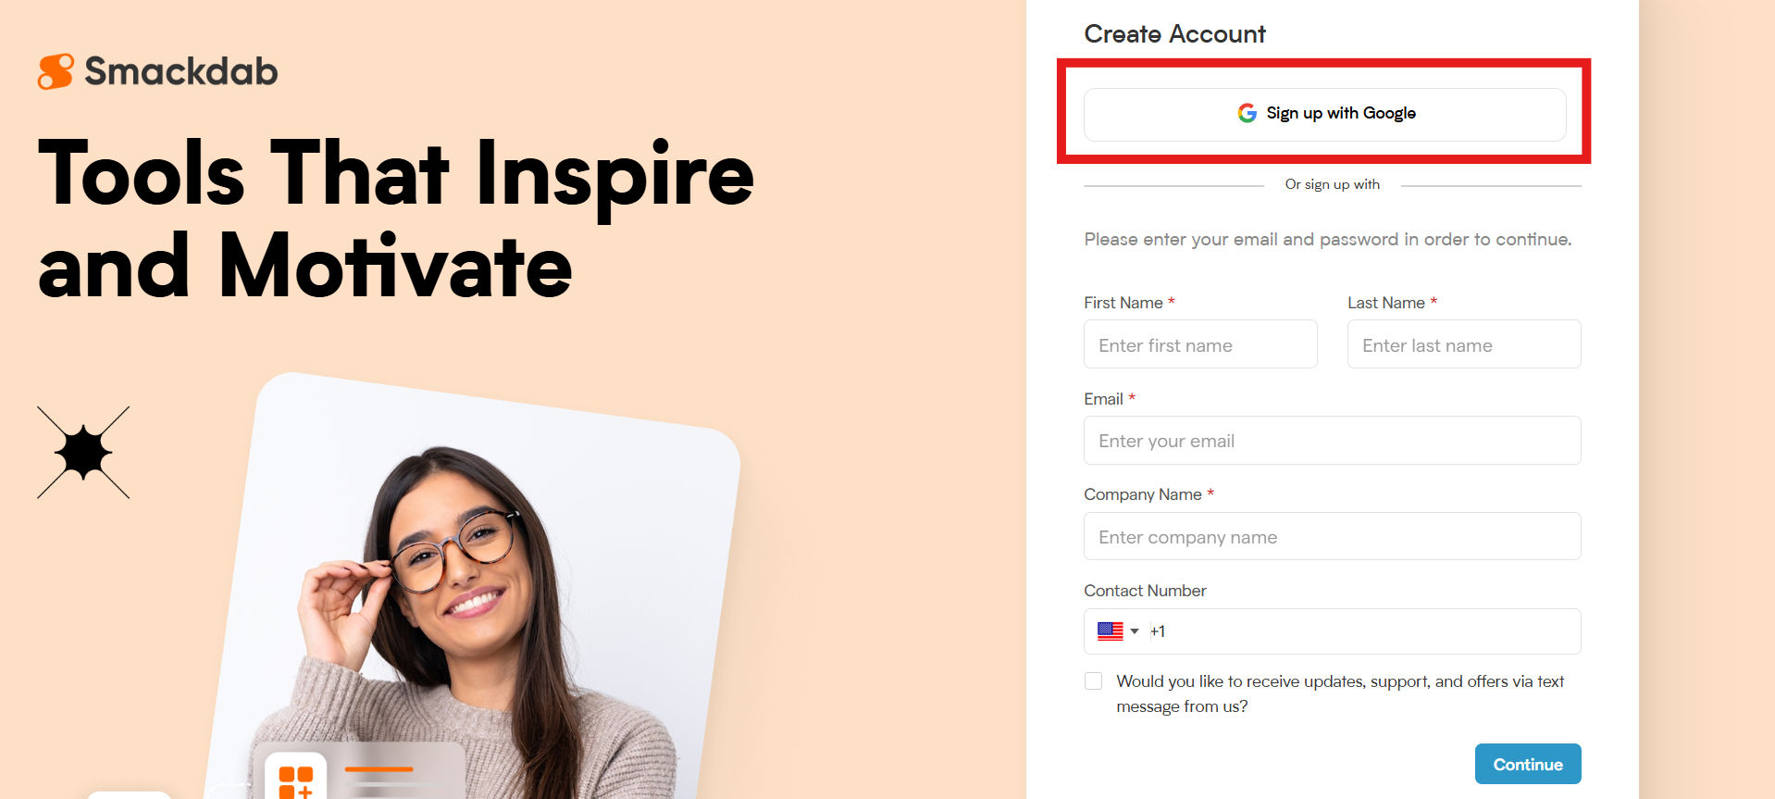Click the text message consent label
The image size is (1775, 799).
coord(1339,693)
